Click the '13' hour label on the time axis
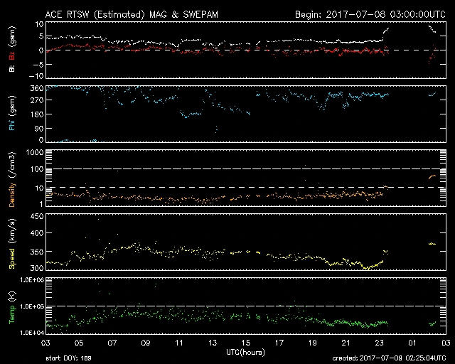Viewport: 455px width, 364px height. (213, 343)
